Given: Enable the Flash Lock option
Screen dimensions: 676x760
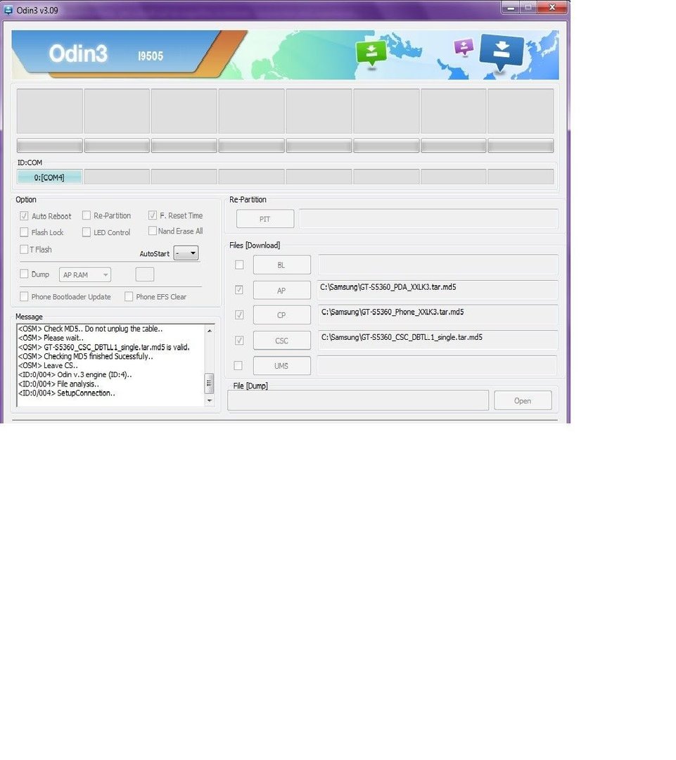Looking at the screenshot, I should tap(24, 232).
